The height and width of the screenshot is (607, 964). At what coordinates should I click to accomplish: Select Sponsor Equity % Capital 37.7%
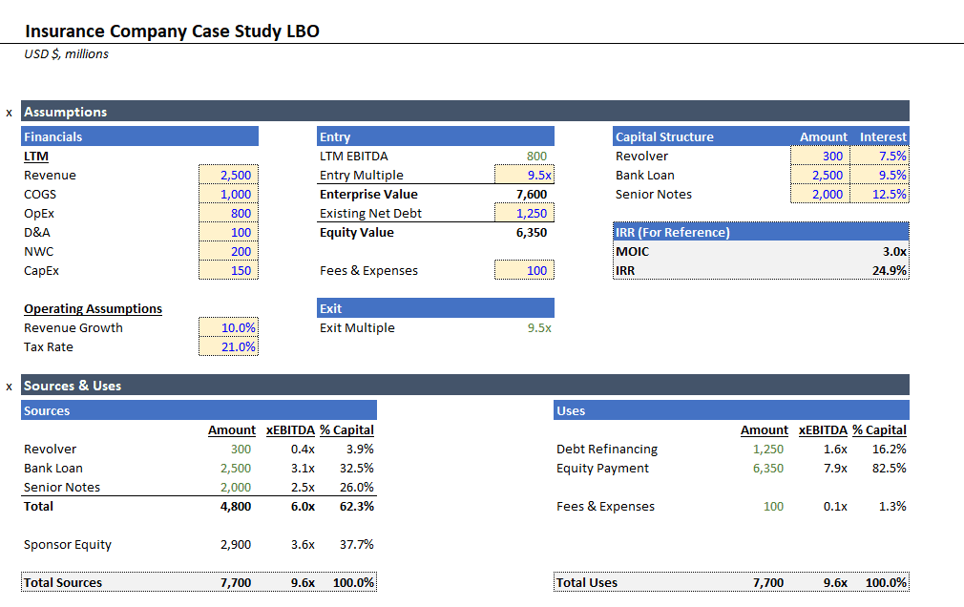(357, 544)
